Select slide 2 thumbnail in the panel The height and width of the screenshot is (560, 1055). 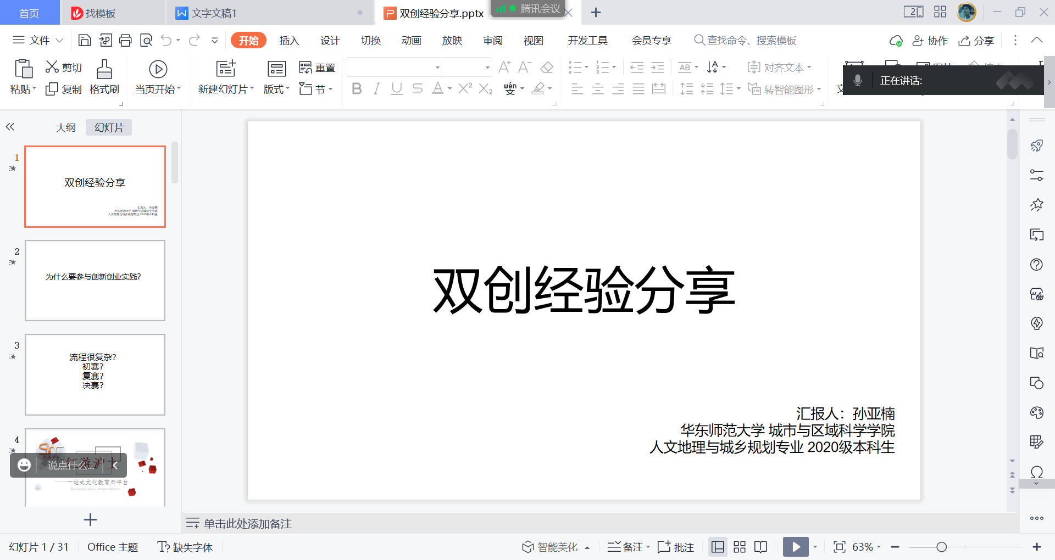(95, 281)
